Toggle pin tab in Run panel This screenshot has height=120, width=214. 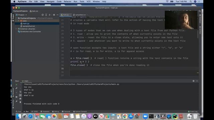(16, 101)
